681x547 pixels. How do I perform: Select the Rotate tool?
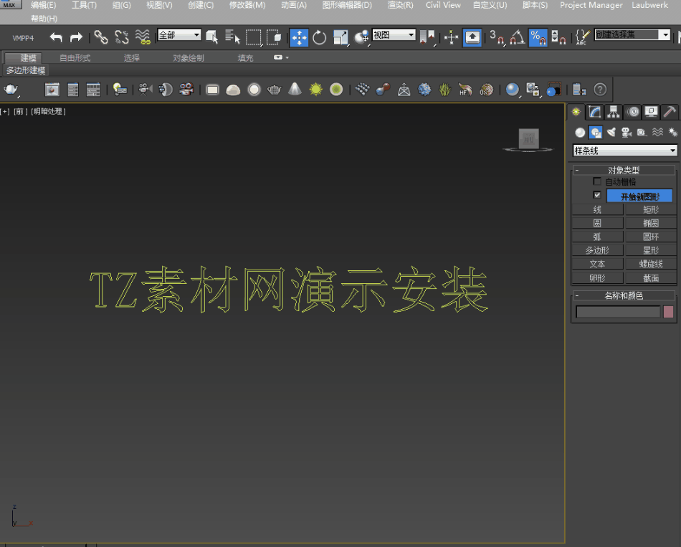click(x=319, y=37)
